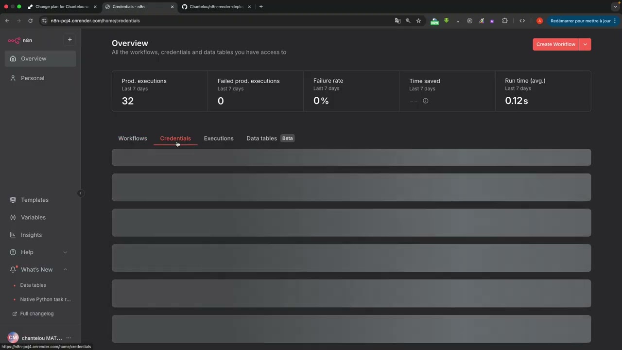This screenshot has height=350, width=622.
Task: Bookmark this page with star icon
Action: click(x=418, y=21)
